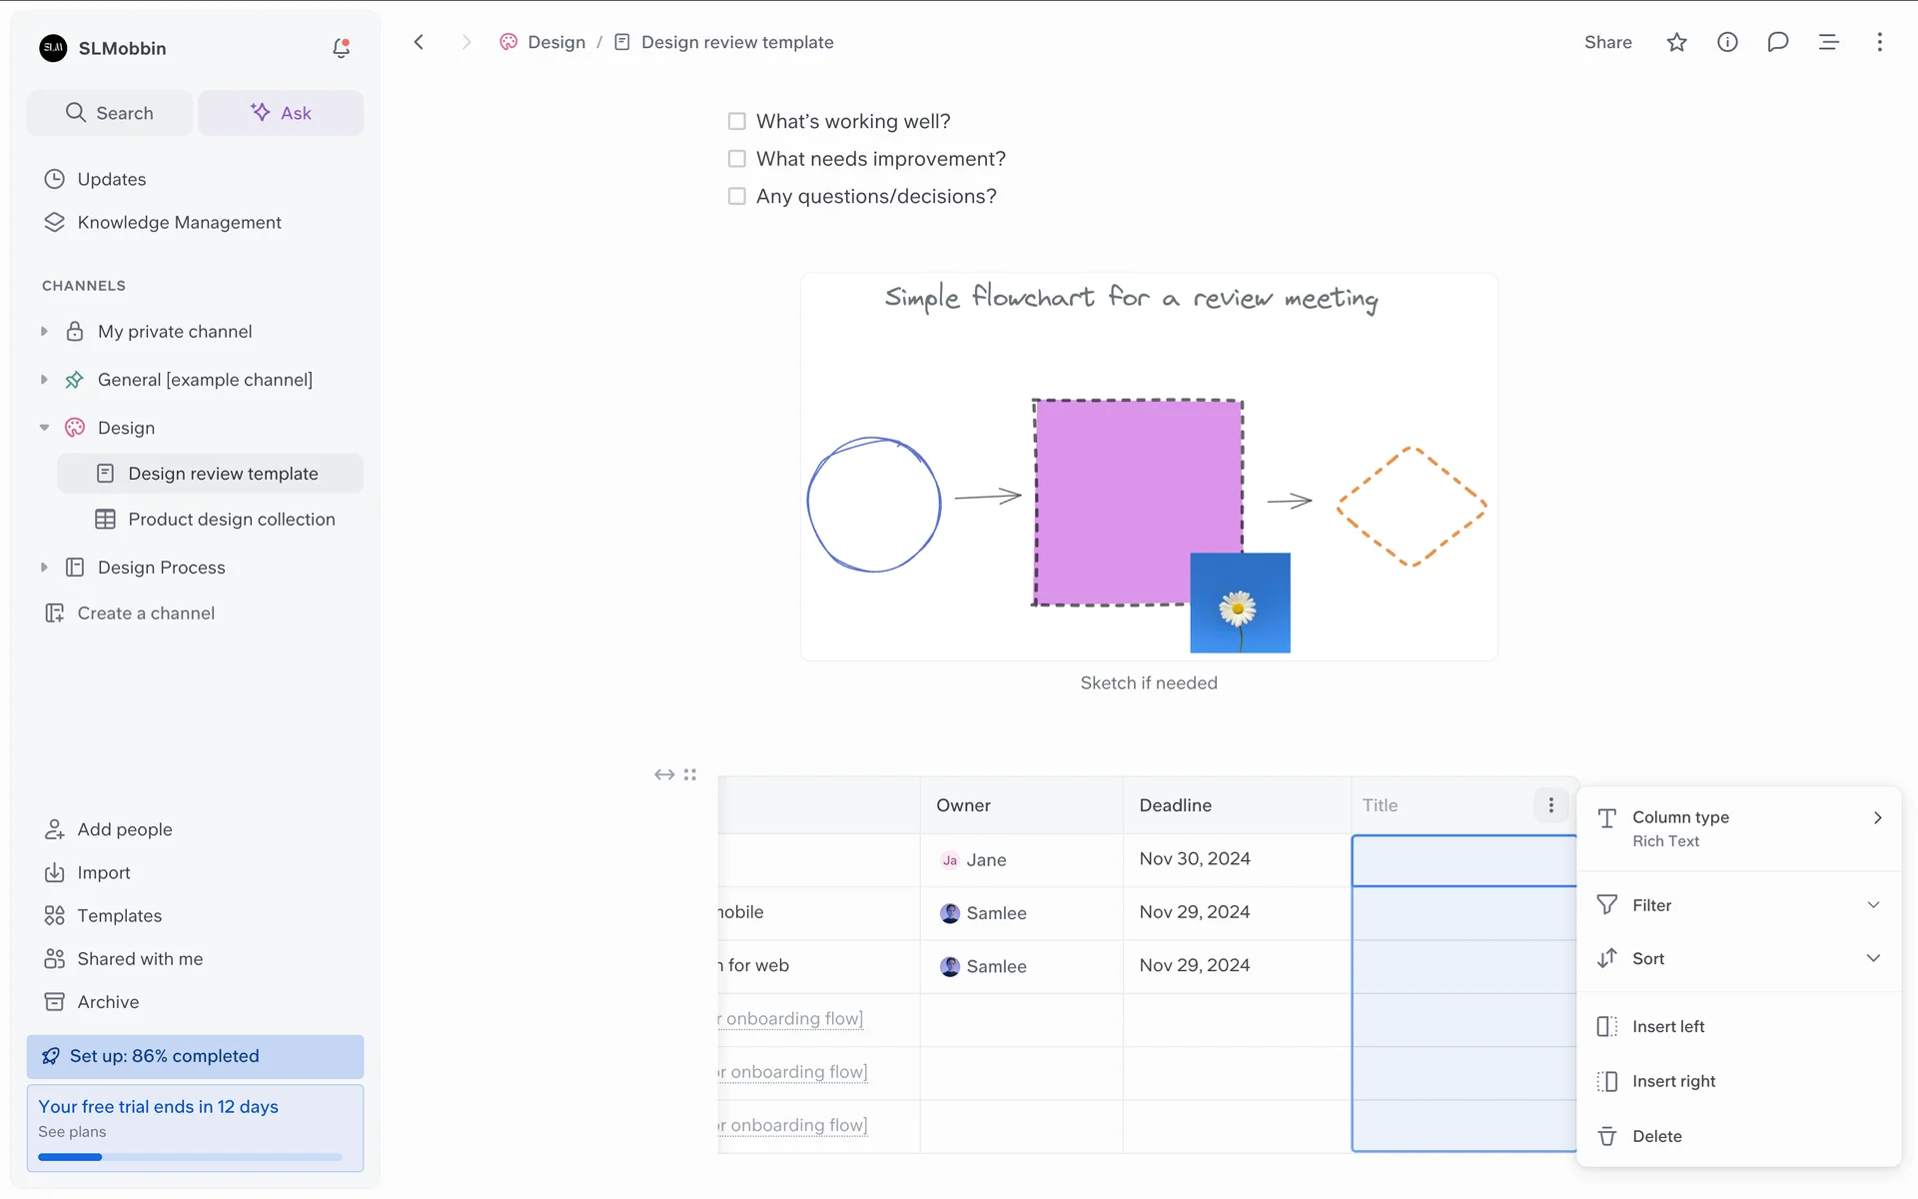Open the document info icon
This screenshot has height=1199, width=1918.
coord(1727,42)
